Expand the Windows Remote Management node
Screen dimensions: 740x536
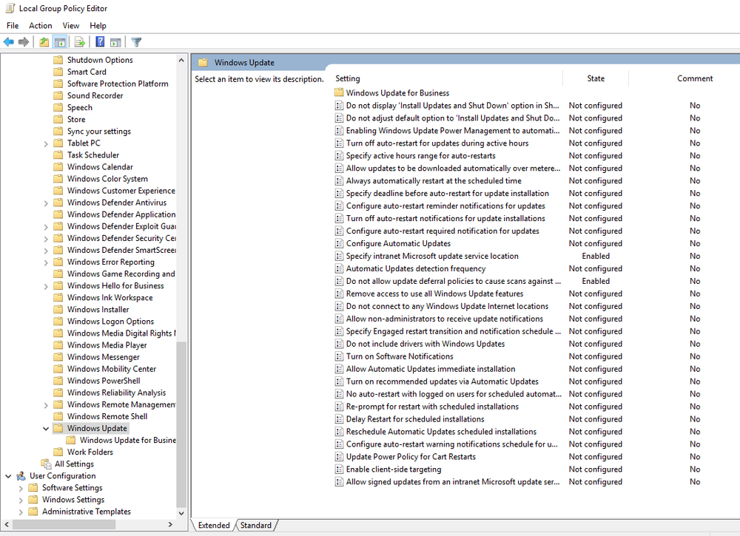coord(46,405)
